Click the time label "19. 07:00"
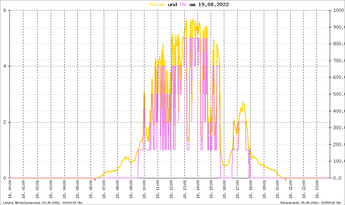345x205 pixels. tap(104, 189)
